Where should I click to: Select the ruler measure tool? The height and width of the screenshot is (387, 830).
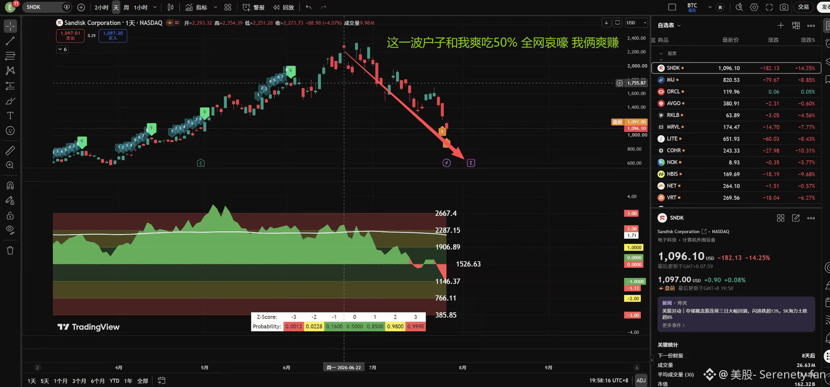tap(10, 150)
